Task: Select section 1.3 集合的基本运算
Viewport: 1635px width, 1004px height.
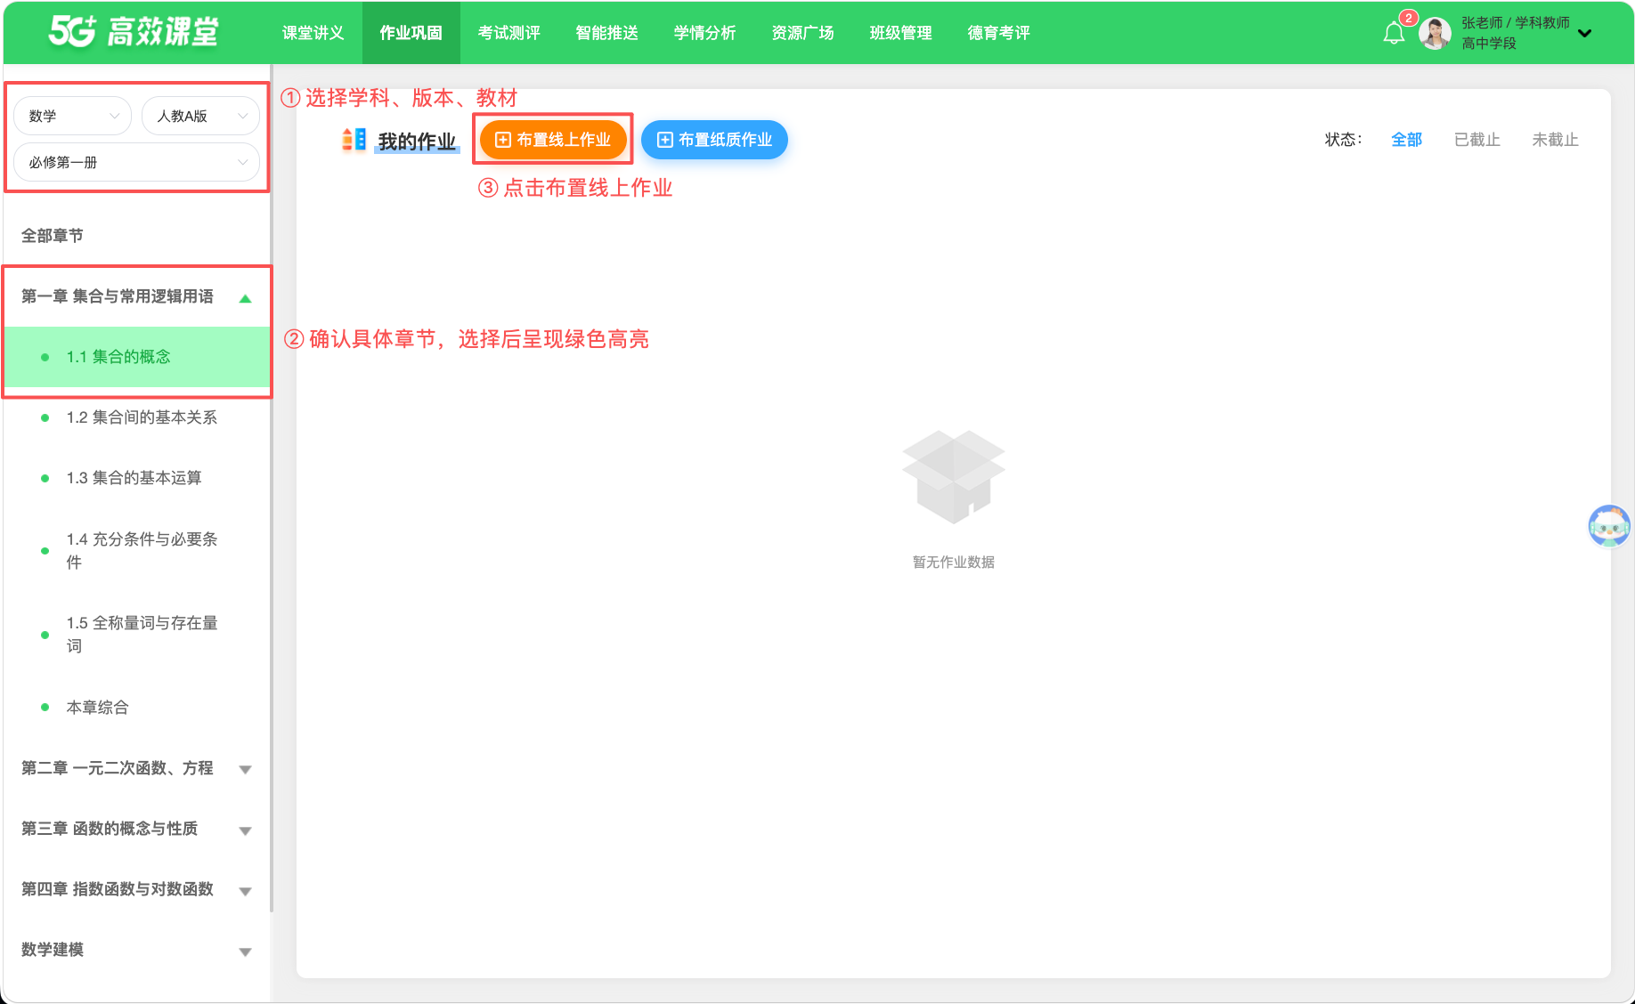Action: 137,478
